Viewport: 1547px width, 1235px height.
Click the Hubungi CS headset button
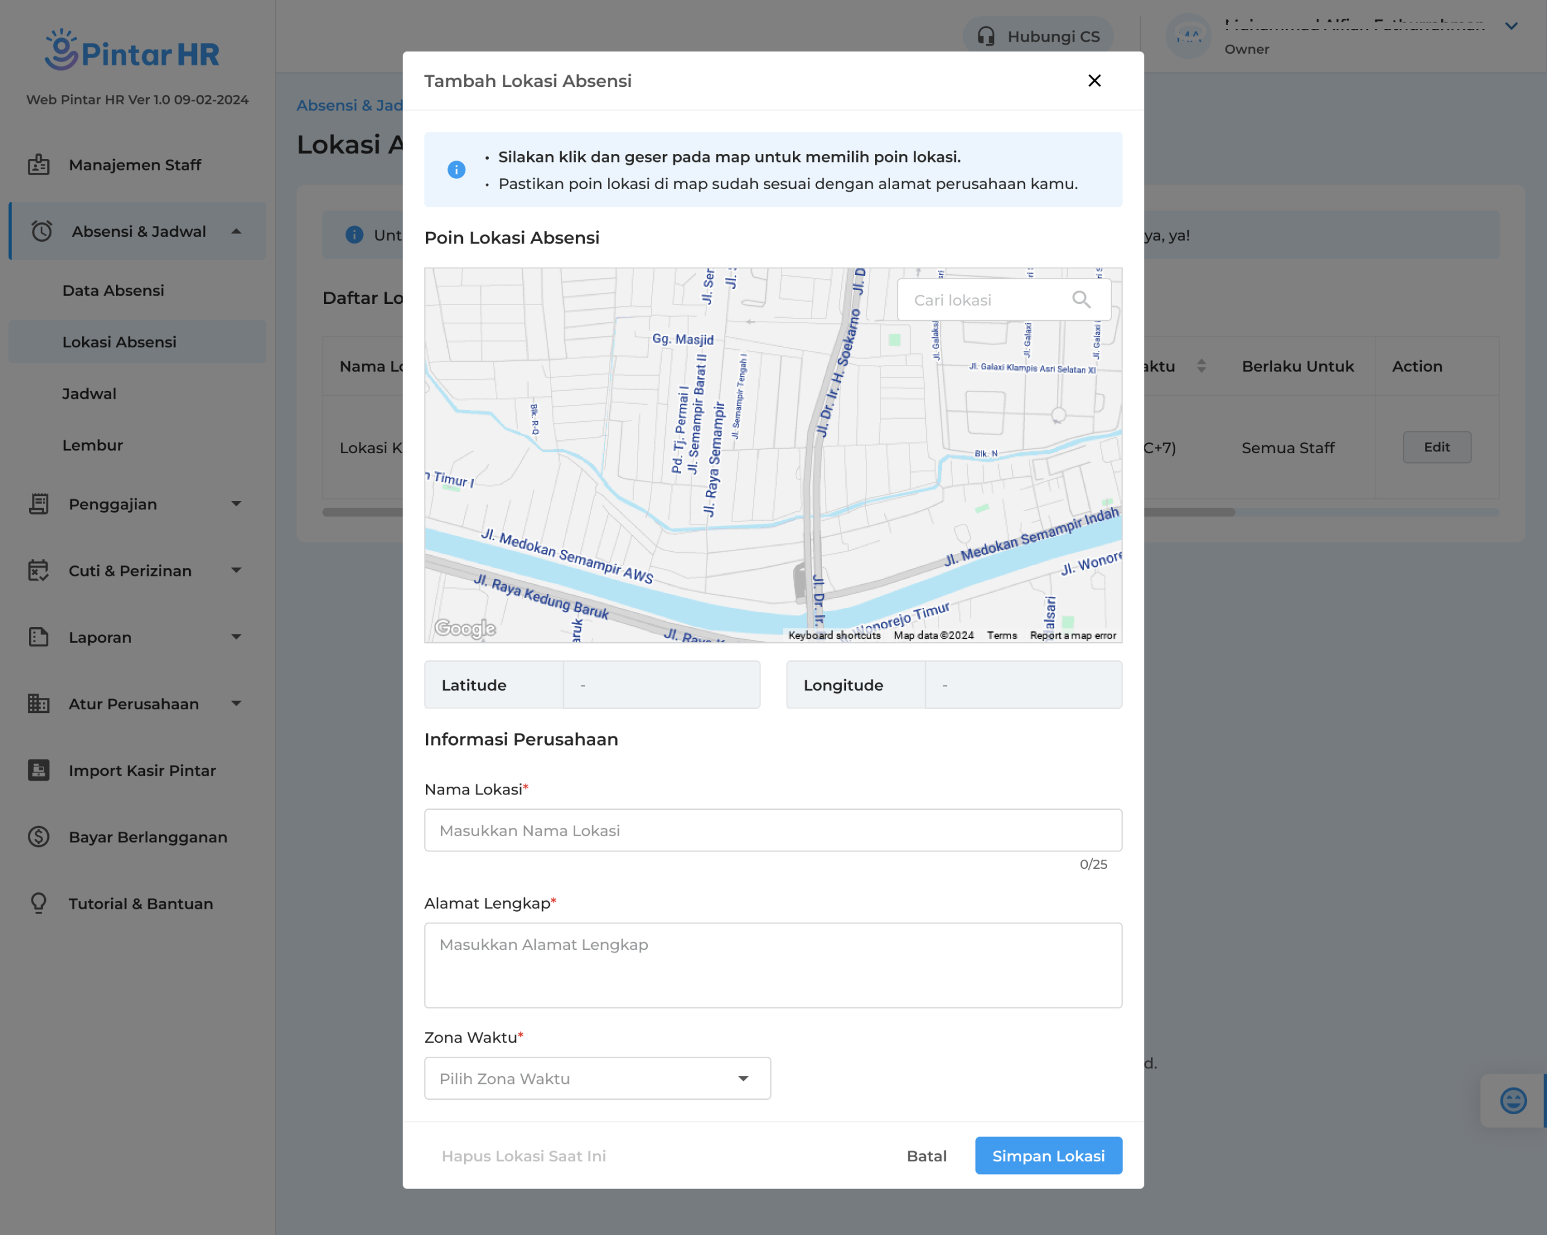1038,37
